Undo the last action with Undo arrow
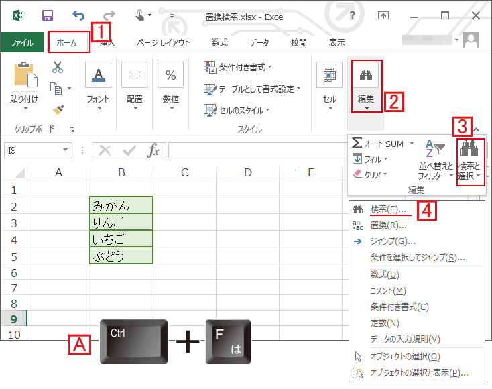This screenshot has width=492, height=389. pyautogui.click(x=78, y=15)
